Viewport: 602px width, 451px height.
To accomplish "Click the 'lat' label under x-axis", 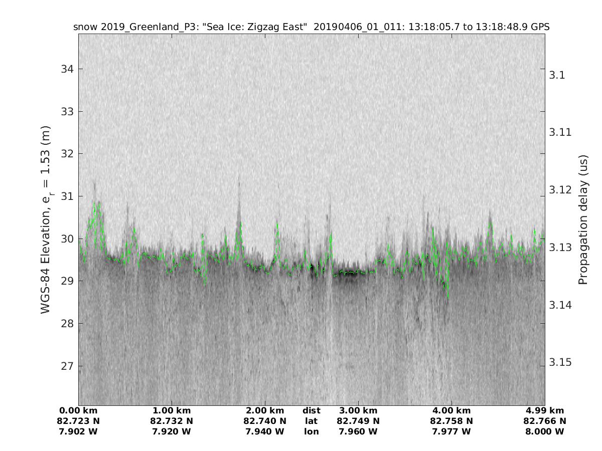I will point(312,421).
